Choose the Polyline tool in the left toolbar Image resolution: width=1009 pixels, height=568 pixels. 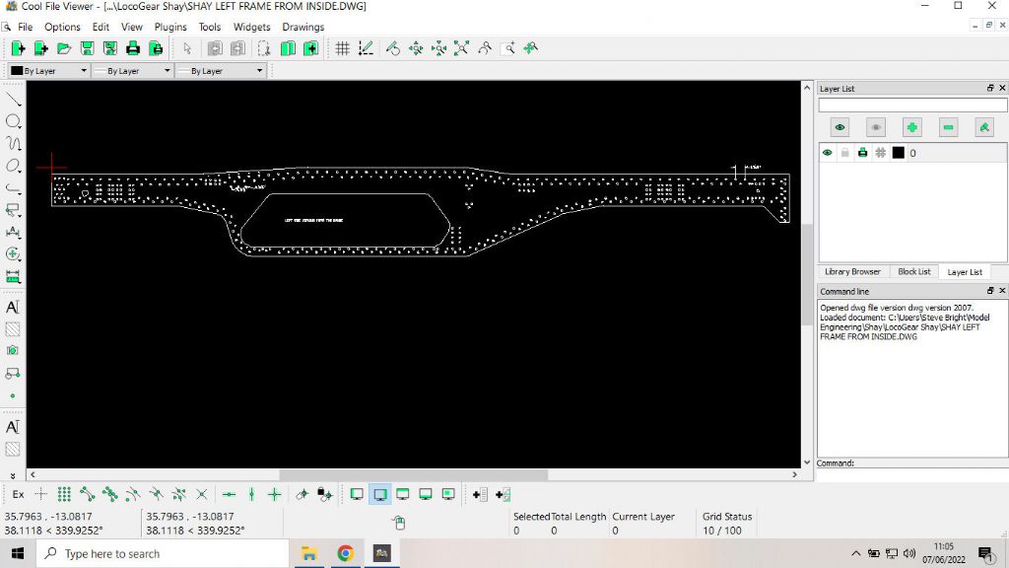(13, 188)
